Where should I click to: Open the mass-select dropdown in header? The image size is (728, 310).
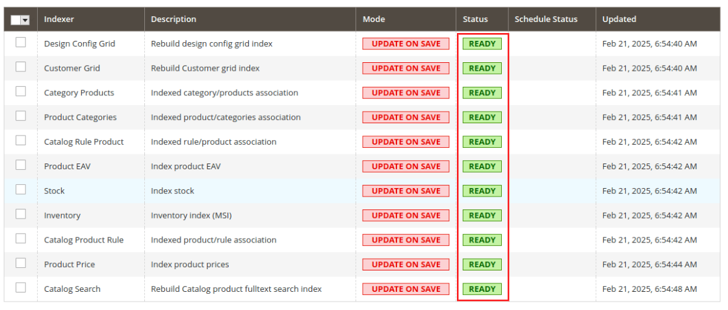(x=25, y=19)
